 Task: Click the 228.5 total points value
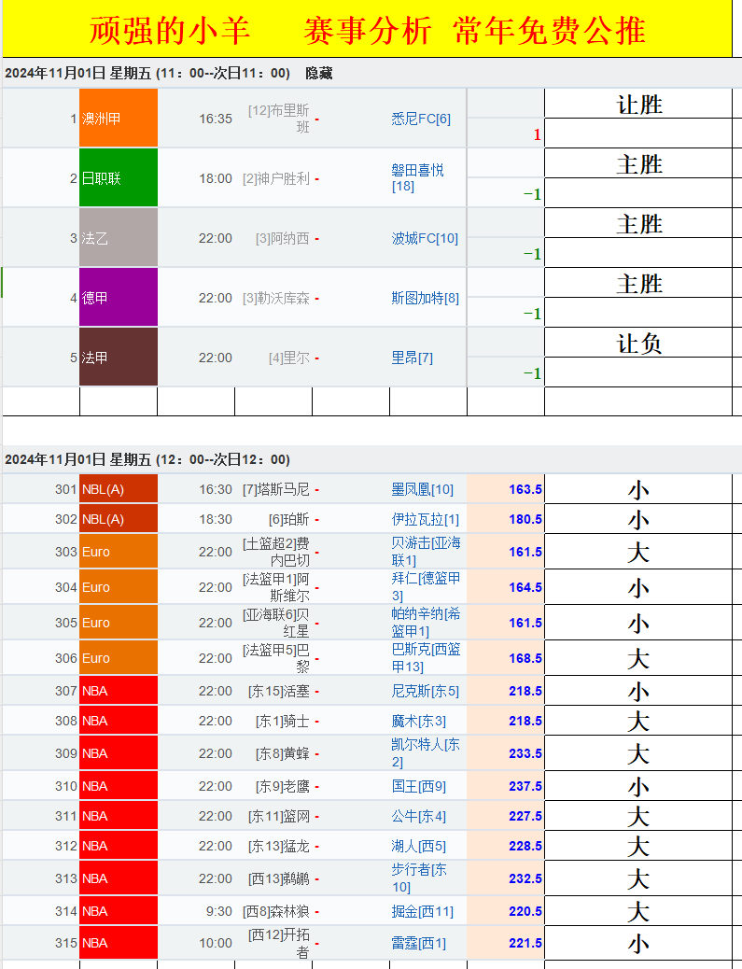[525, 846]
